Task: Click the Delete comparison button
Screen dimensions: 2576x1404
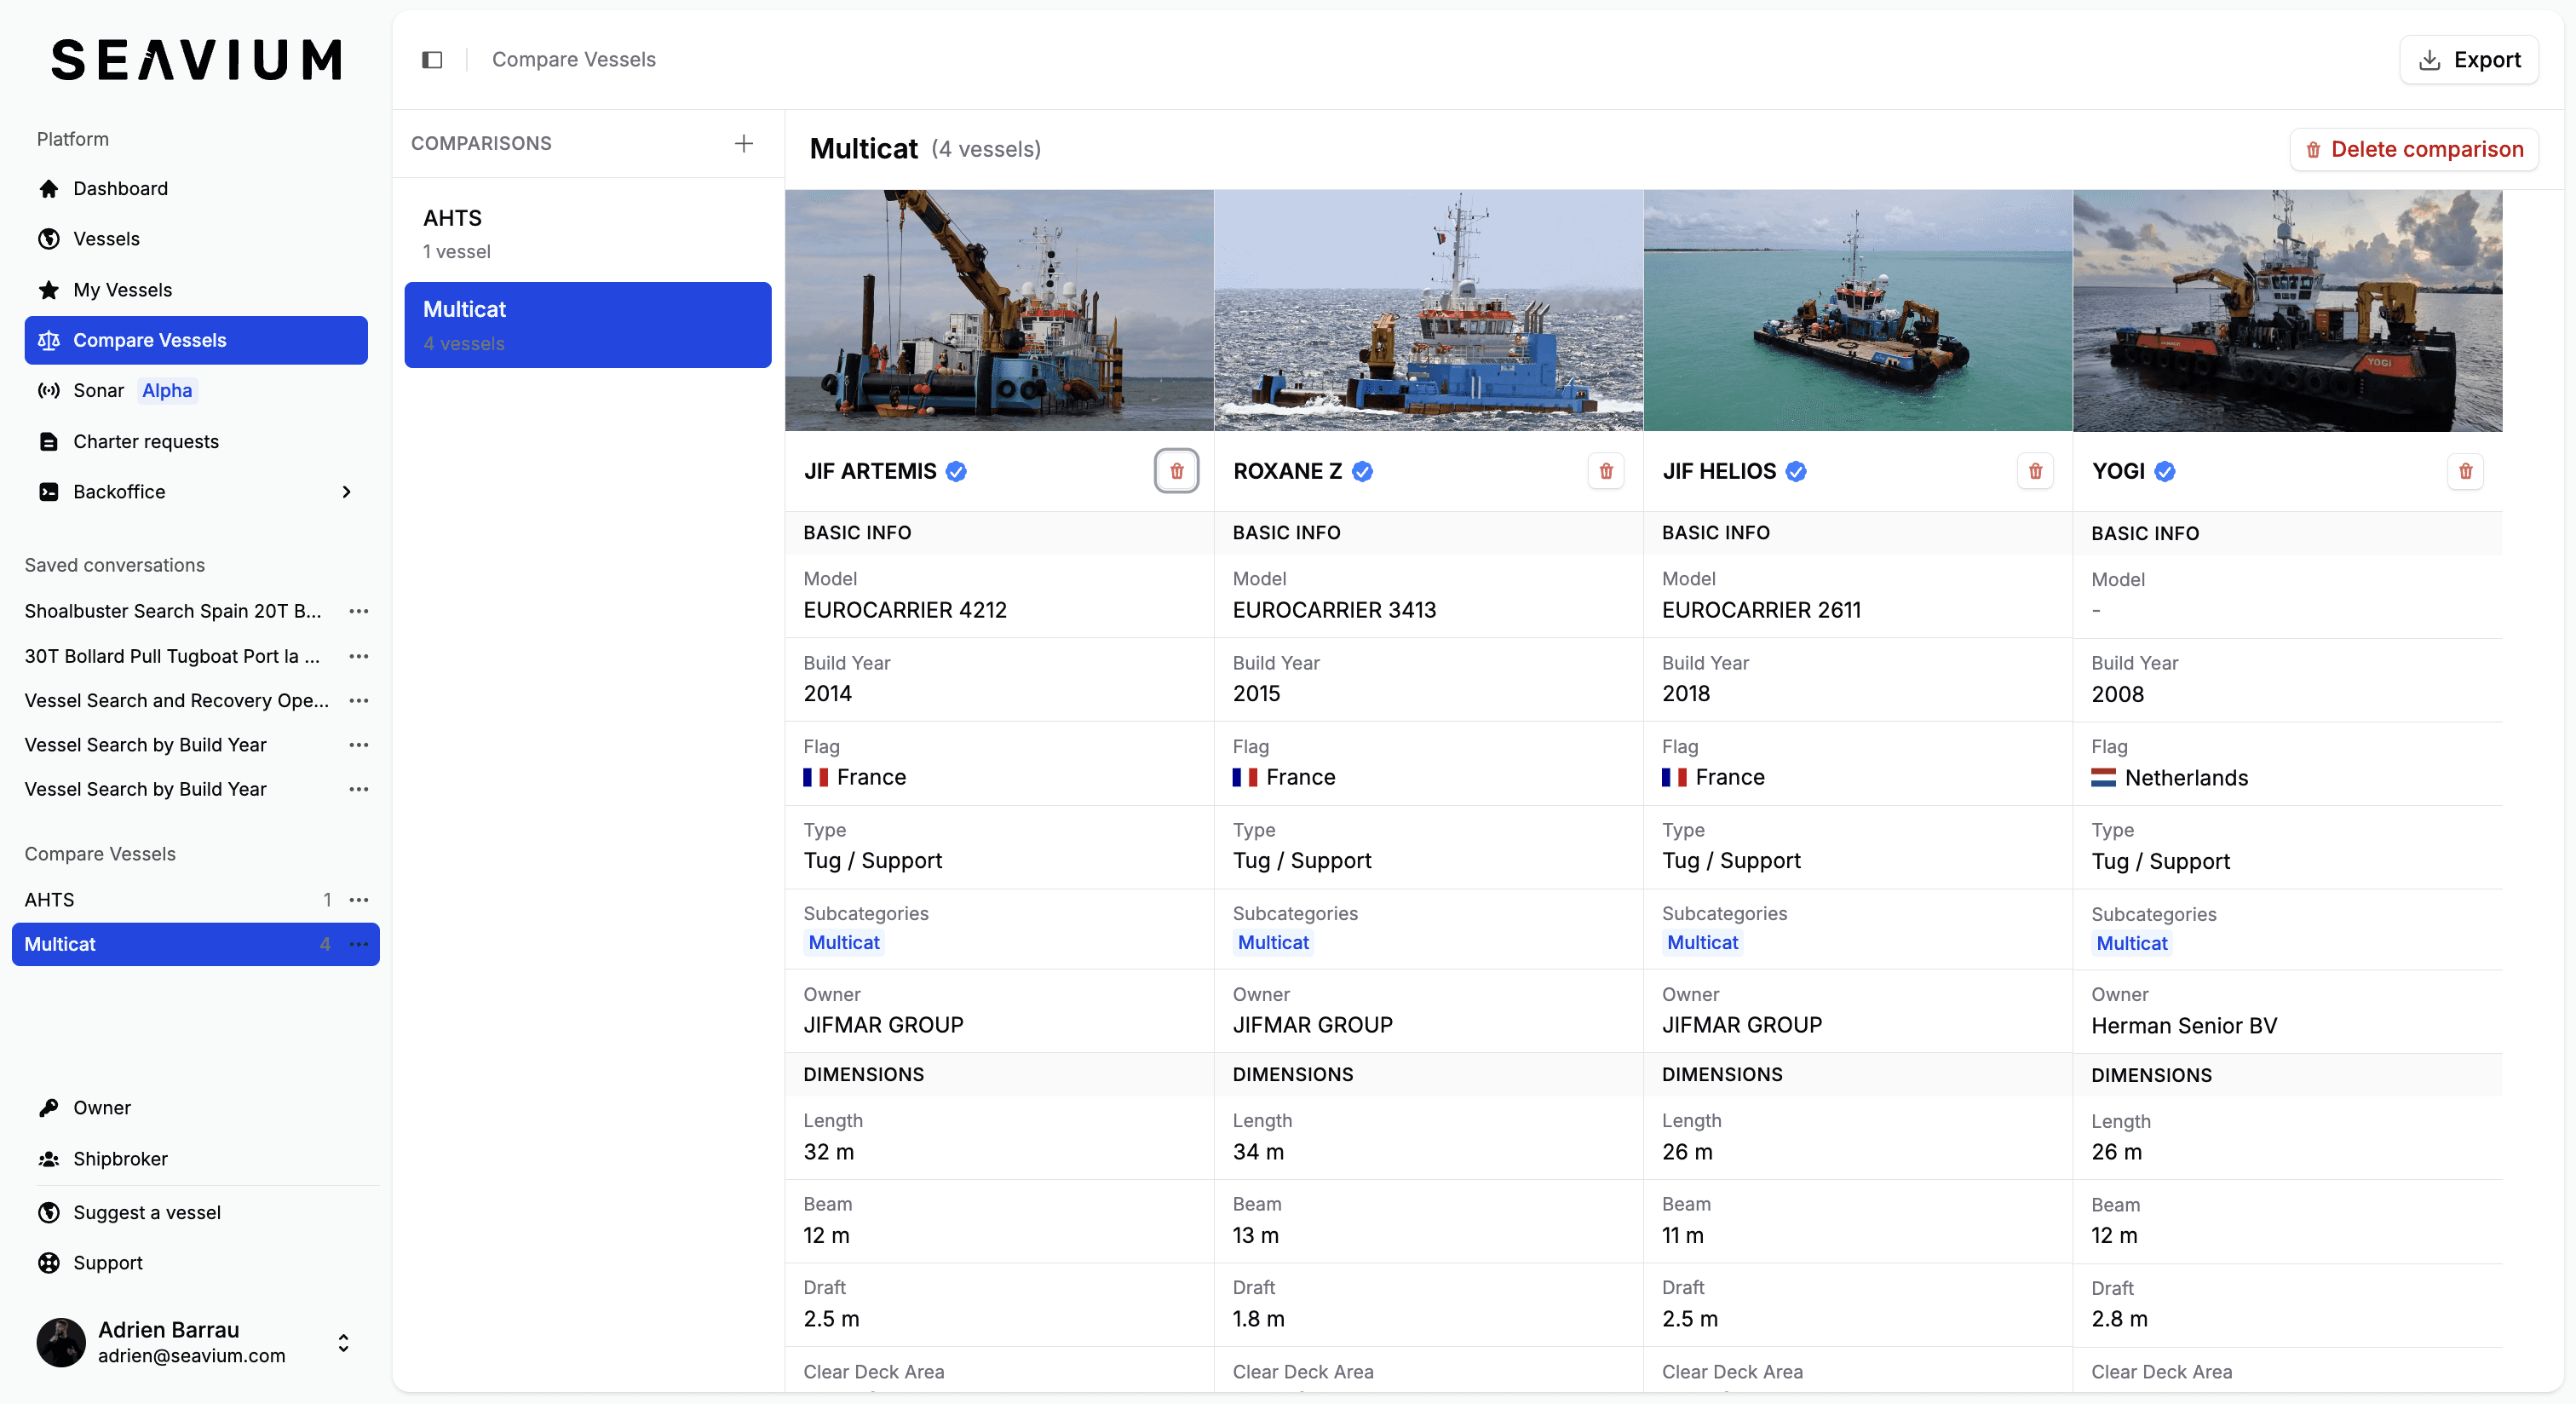Action: tap(2414, 149)
